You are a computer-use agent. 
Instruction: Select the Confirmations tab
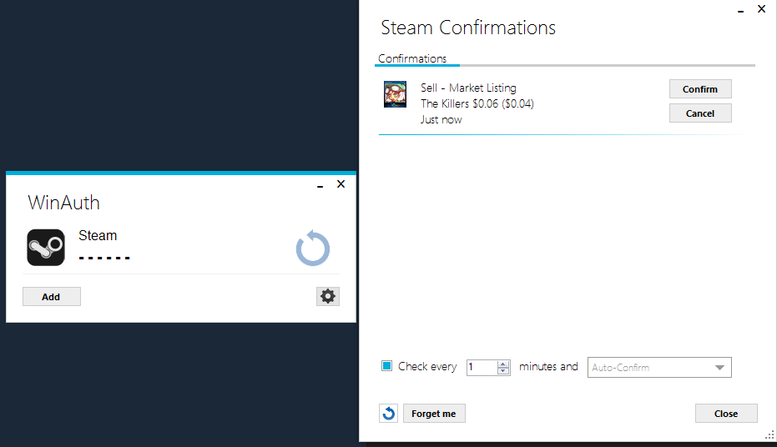412,58
